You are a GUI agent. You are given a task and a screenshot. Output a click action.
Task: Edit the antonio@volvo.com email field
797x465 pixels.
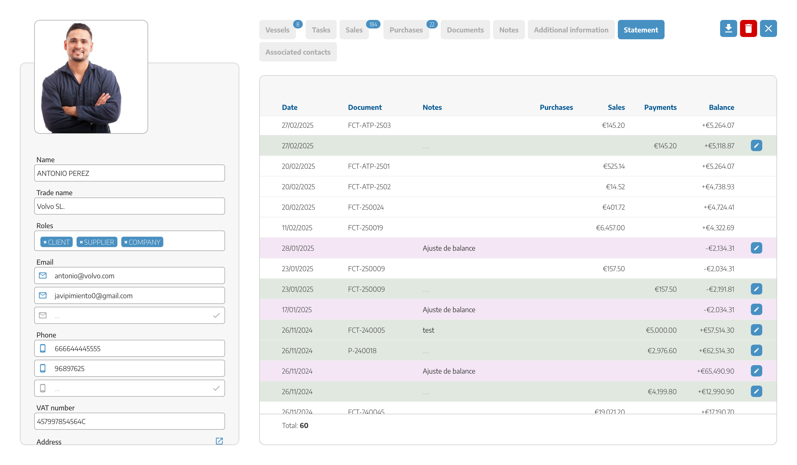pyautogui.click(x=129, y=276)
